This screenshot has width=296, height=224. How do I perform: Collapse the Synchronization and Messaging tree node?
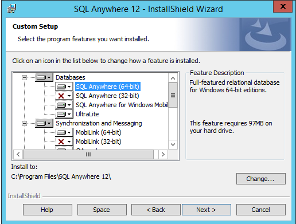(x=24, y=123)
